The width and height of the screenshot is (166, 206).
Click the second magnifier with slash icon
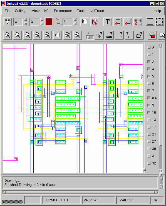(78, 35)
